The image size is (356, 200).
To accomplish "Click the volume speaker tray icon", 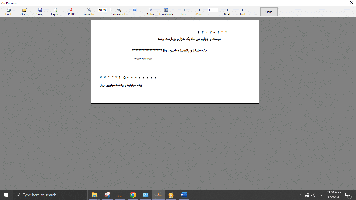I will pyautogui.click(x=313, y=195).
